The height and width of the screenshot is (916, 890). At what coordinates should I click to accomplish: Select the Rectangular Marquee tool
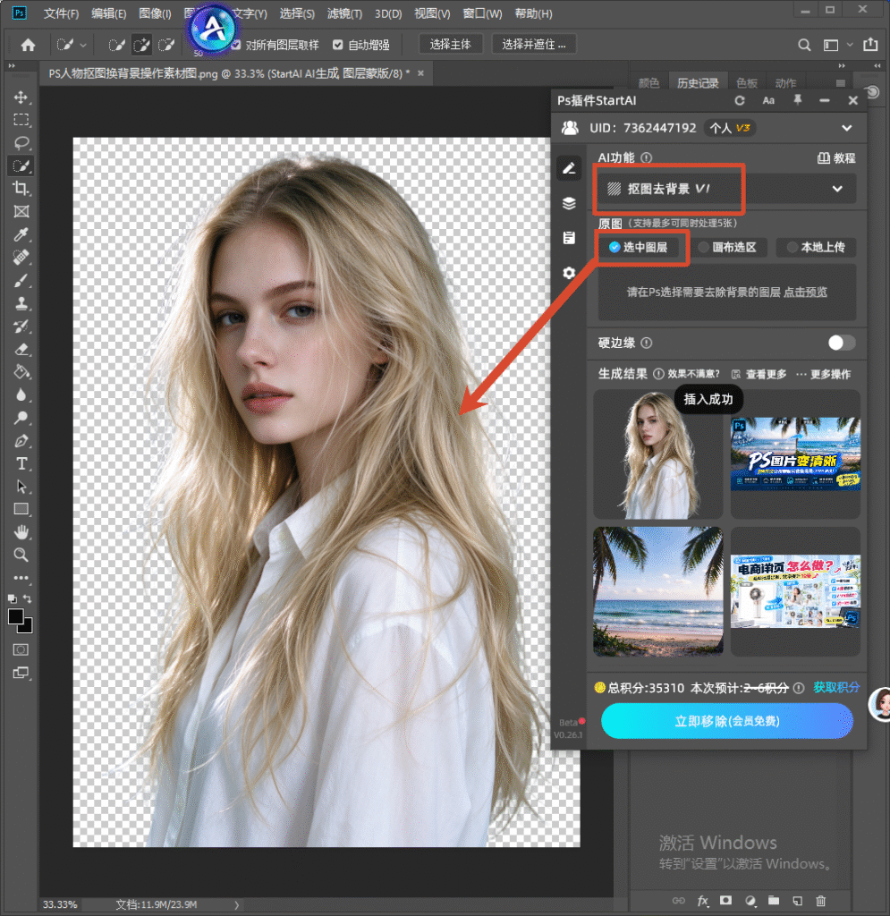click(x=21, y=120)
